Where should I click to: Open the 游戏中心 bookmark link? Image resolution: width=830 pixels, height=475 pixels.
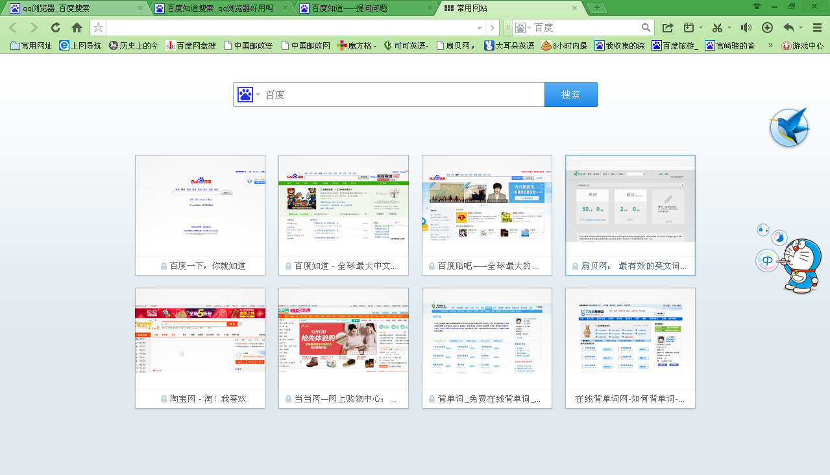[802, 46]
